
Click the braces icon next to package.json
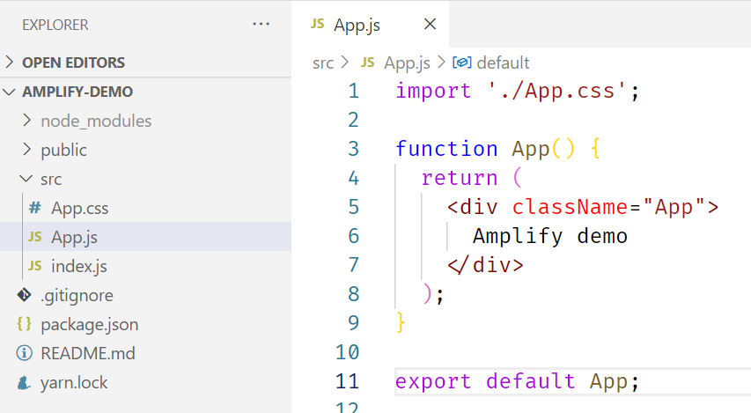(24, 324)
